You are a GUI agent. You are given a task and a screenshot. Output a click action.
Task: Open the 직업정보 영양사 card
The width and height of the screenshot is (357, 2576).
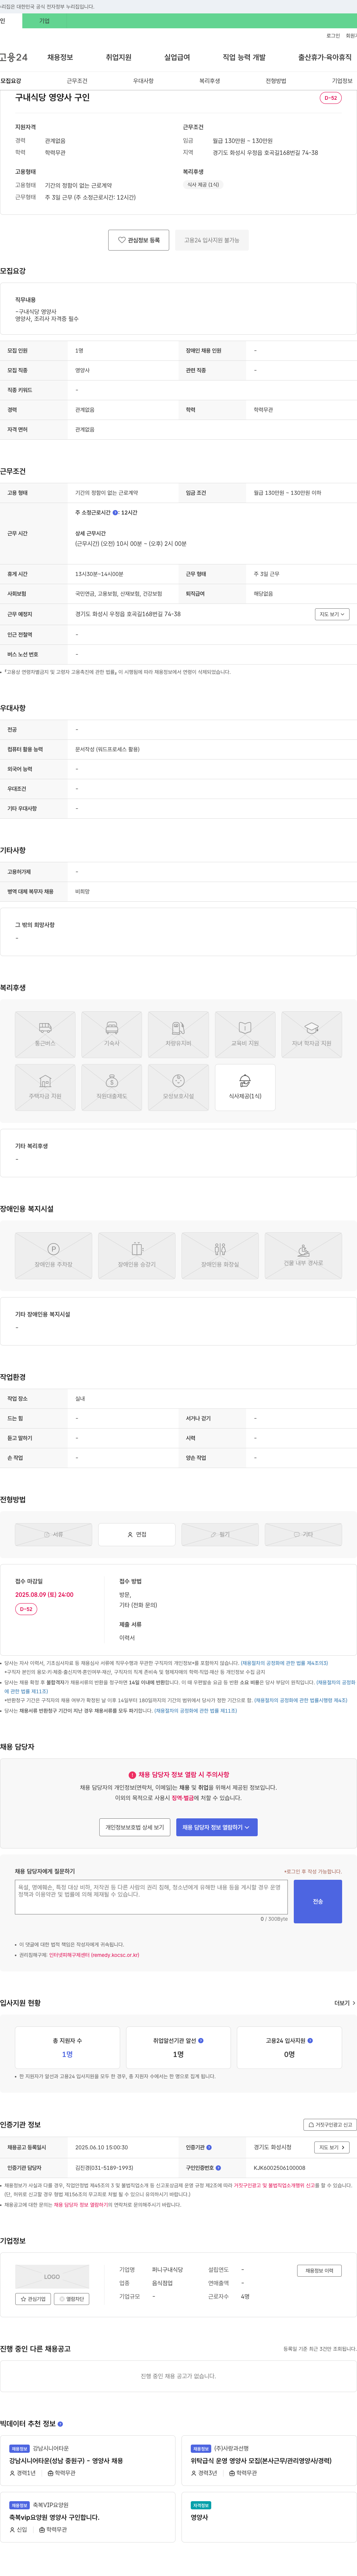click(269, 2517)
